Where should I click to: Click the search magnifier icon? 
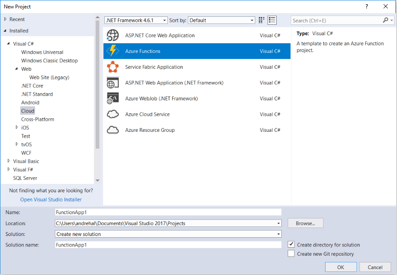click(x=386, y=20)
